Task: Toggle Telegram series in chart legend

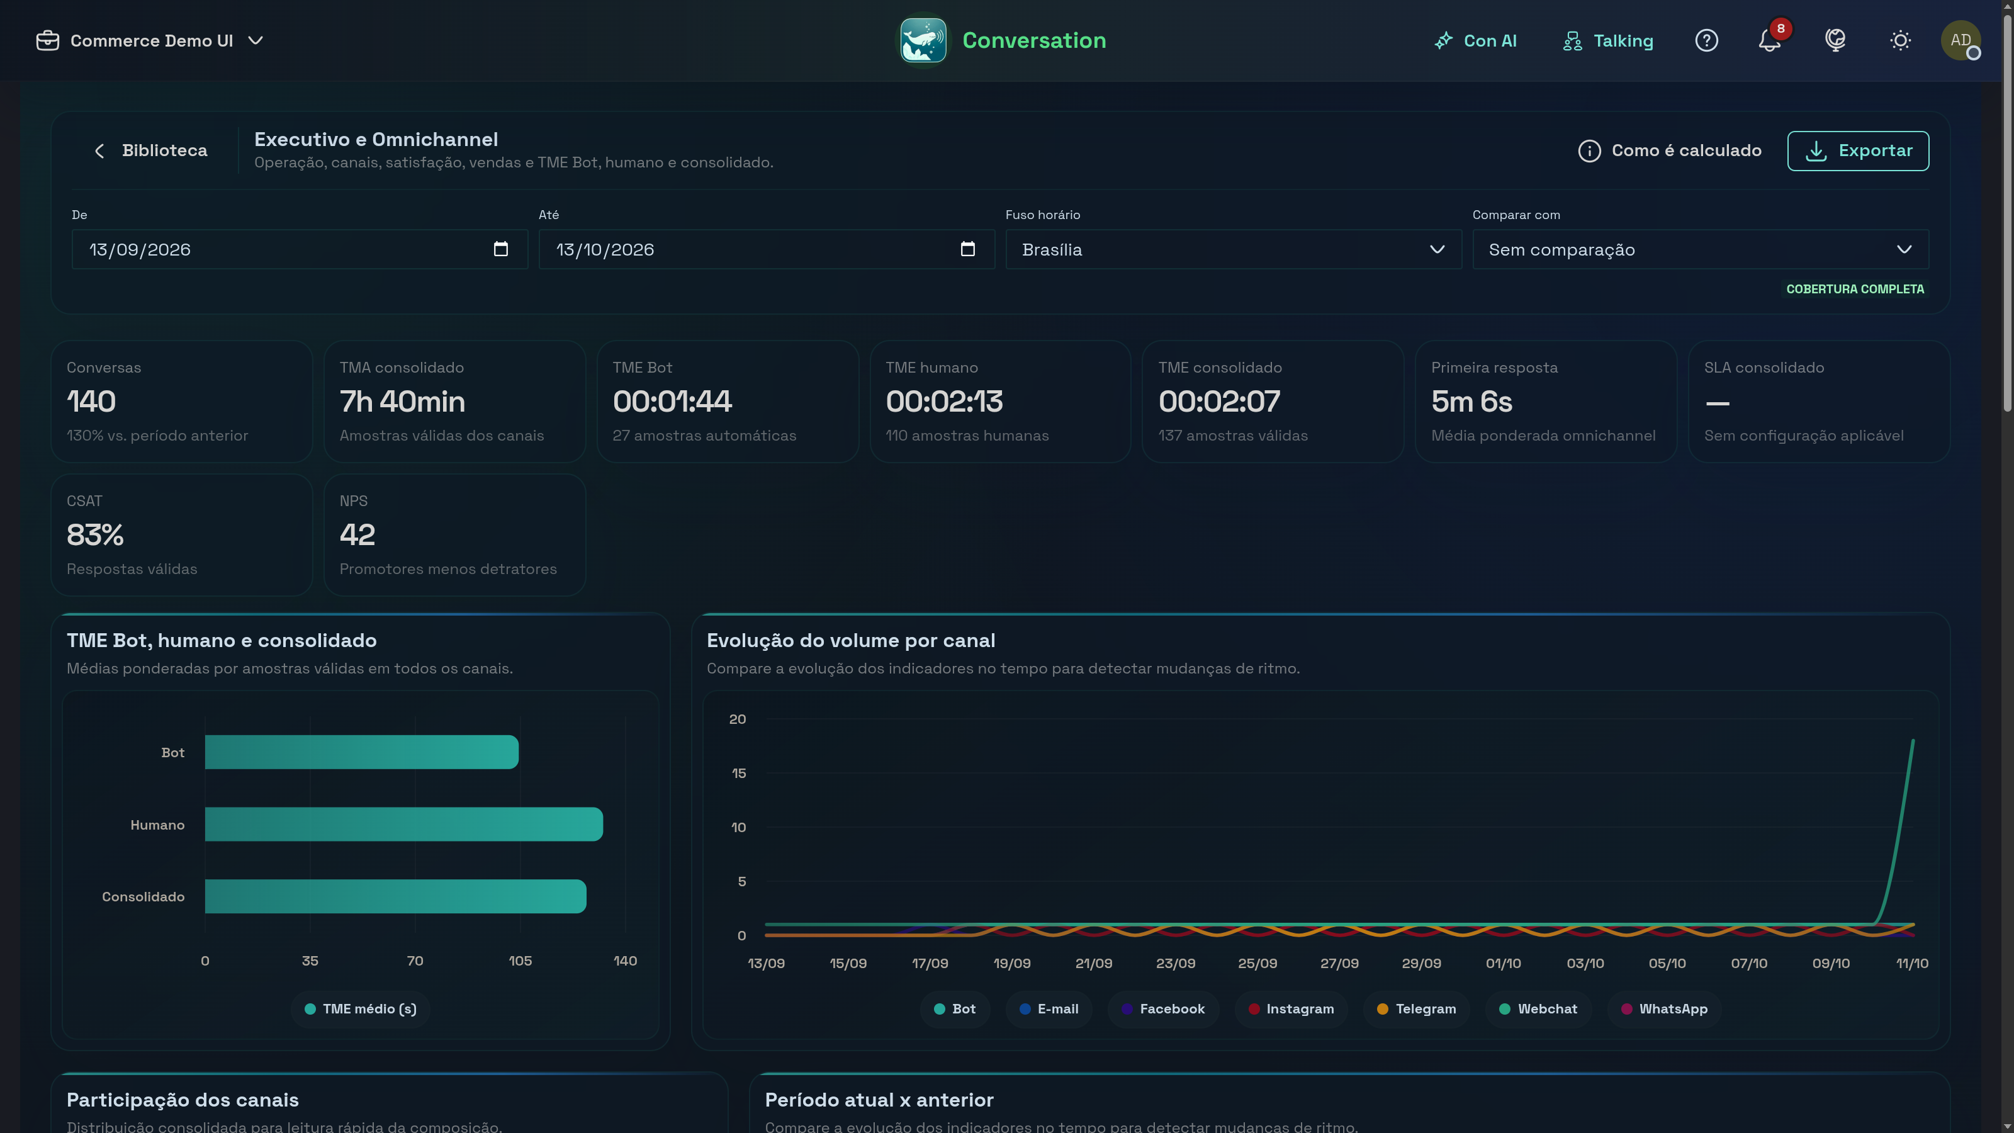Action: click(1416, 1008)
